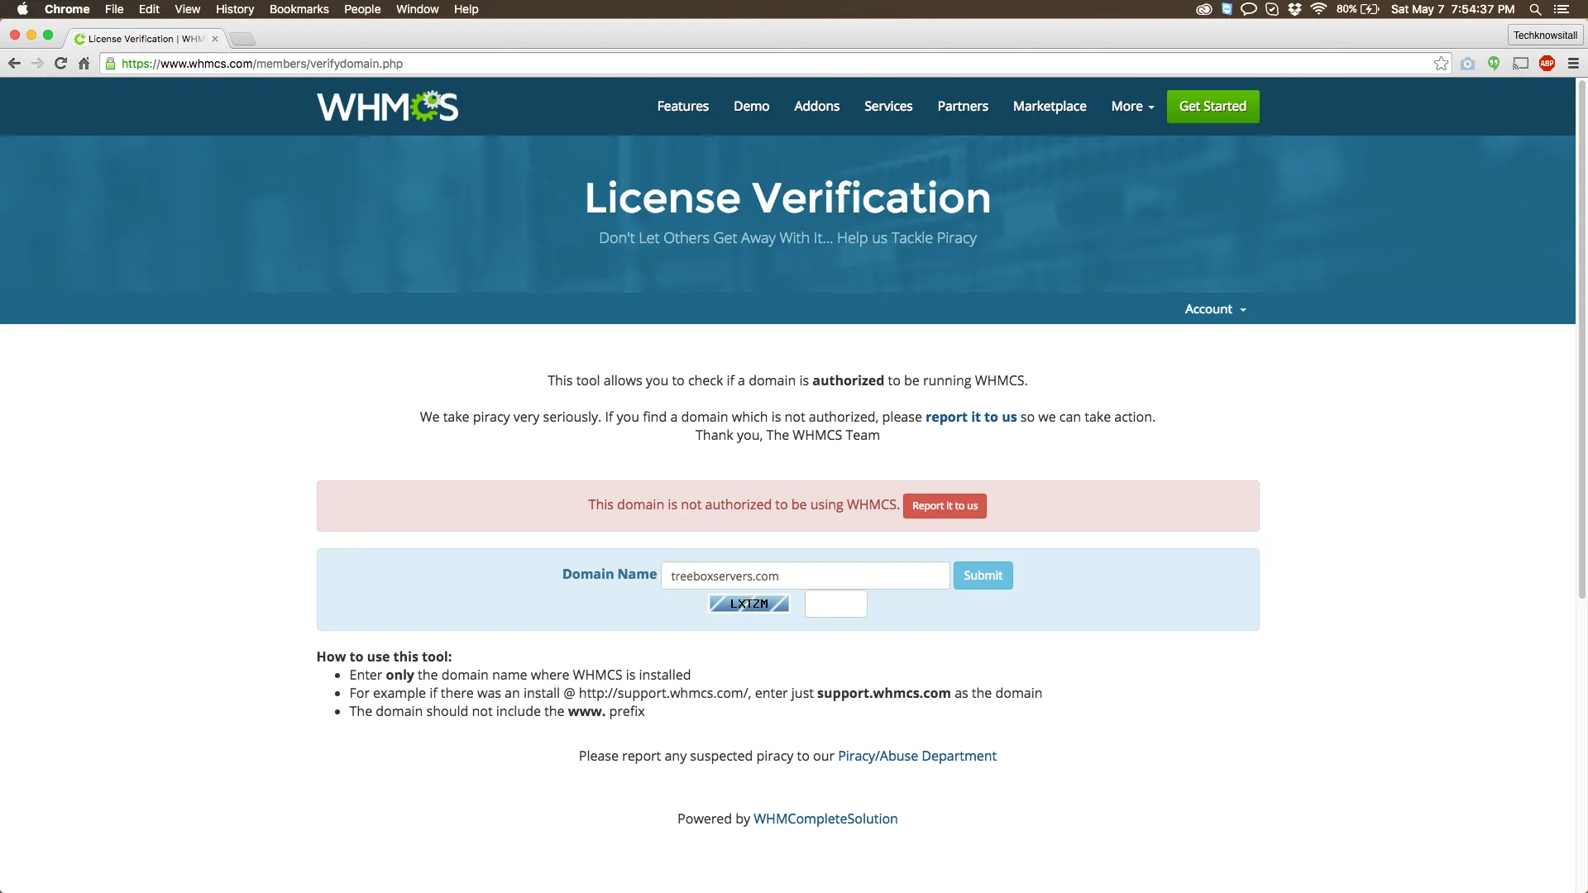Focus the Domain Name input field

click(805, 575)
